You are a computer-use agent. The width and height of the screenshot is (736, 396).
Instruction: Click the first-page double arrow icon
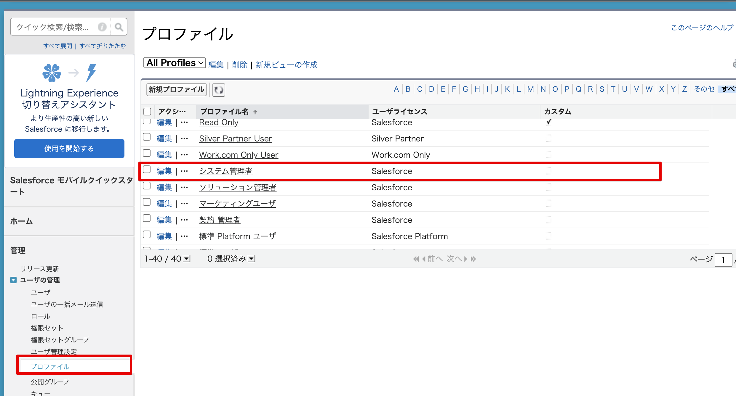[x=416, y=259]
